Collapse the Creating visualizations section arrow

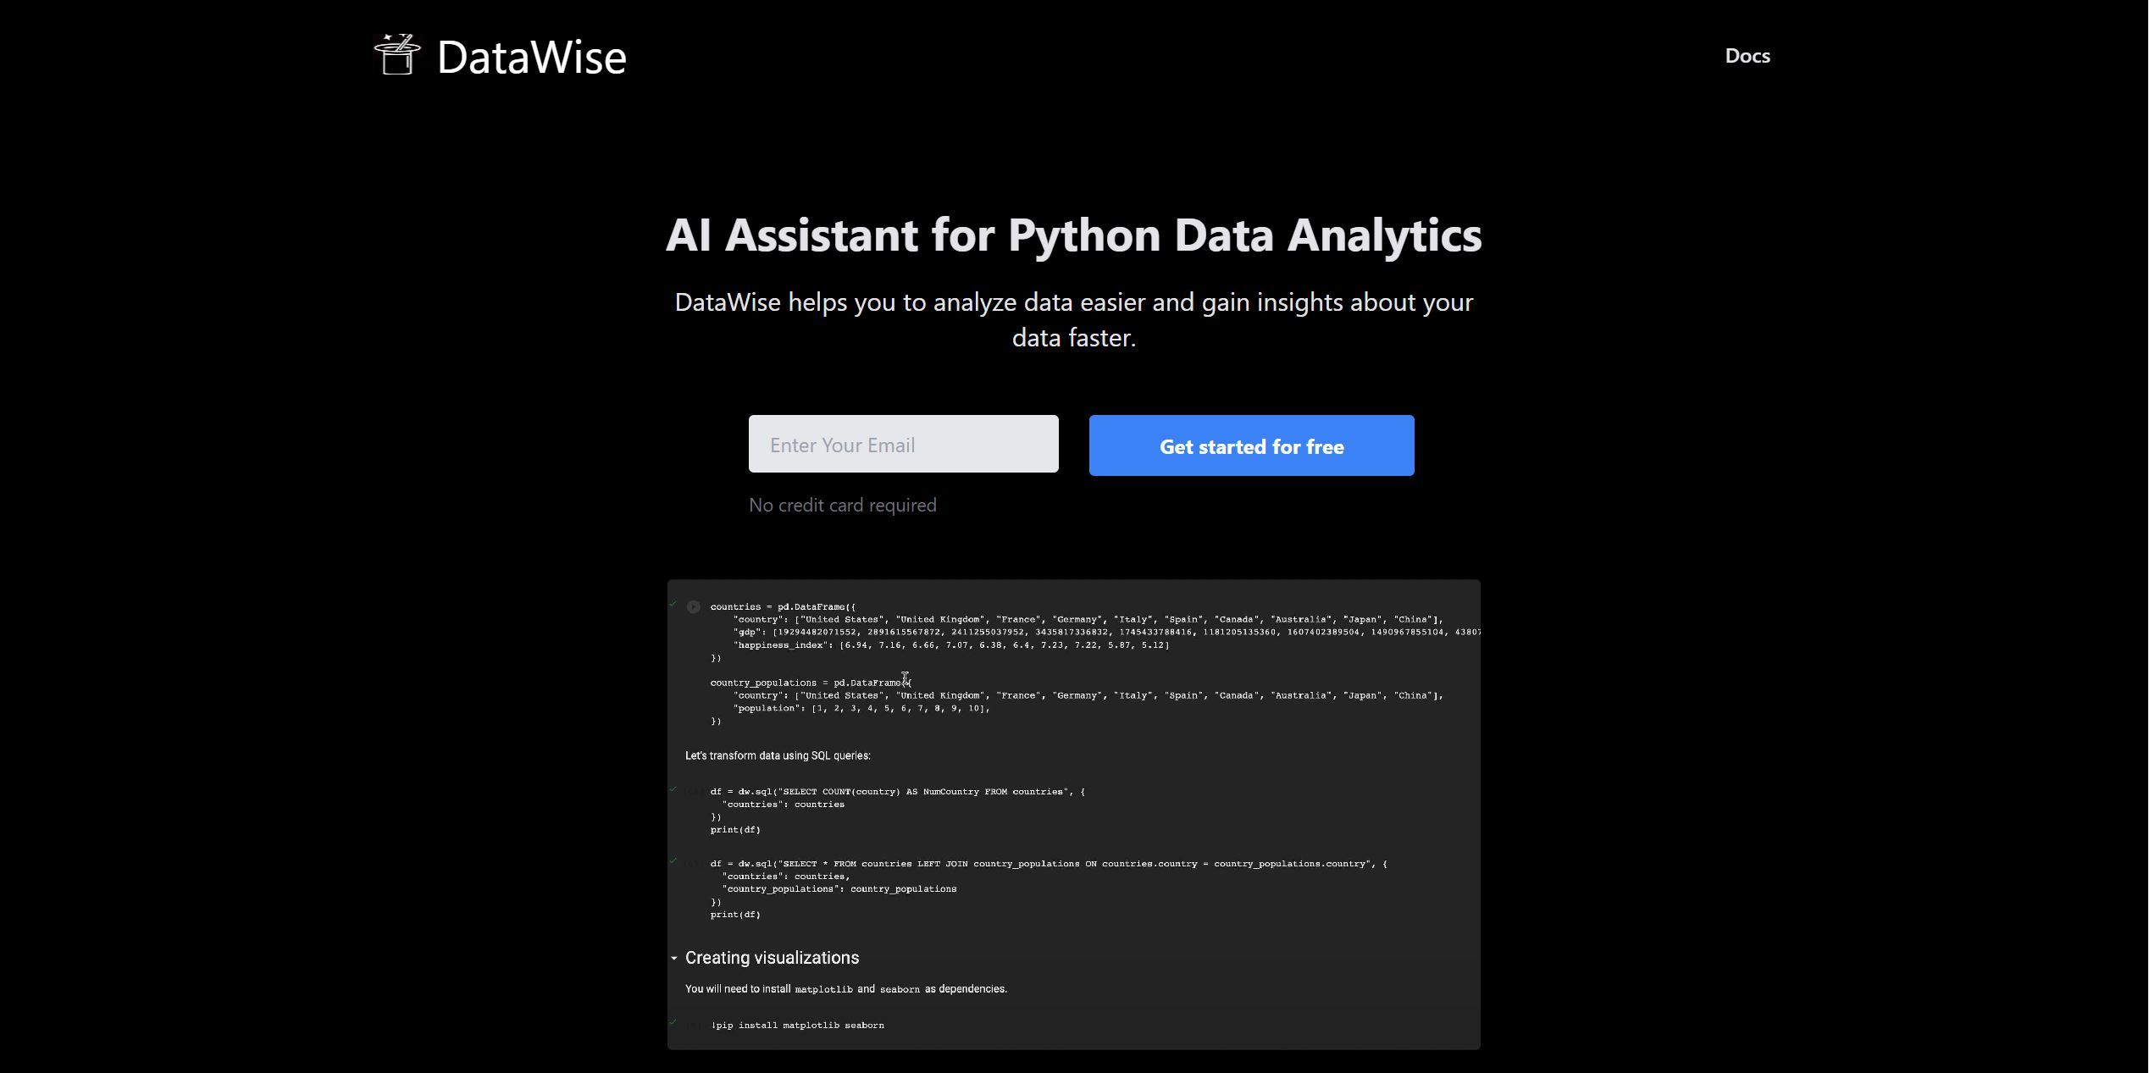pyautogui.click(x=674, y=959)
